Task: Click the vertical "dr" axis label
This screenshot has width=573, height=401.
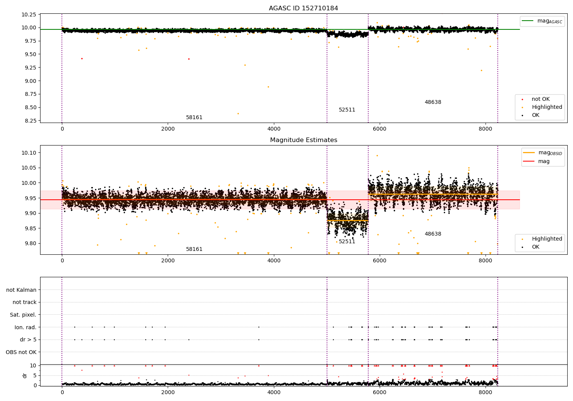Action: click(x=25, y=375)
